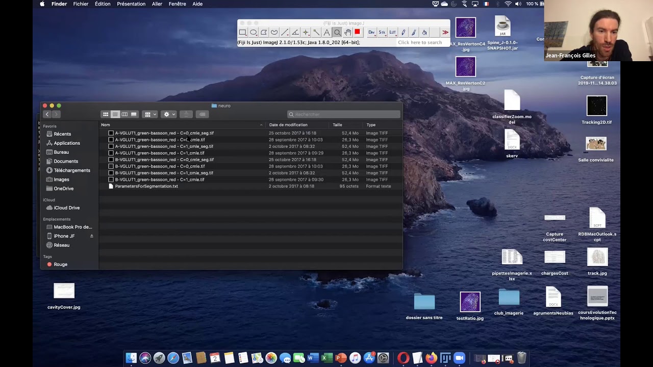Sort files by Date de modification
The width and height of the screenshot is (653, 367).
298,125
